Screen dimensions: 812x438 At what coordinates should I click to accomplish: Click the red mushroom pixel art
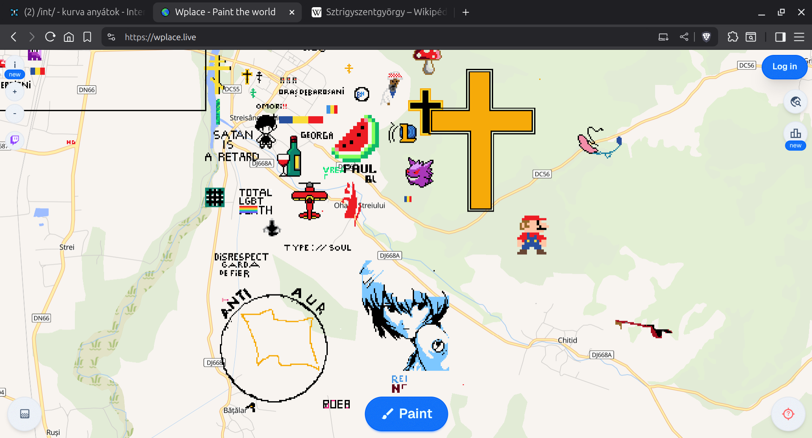(428, 62)
